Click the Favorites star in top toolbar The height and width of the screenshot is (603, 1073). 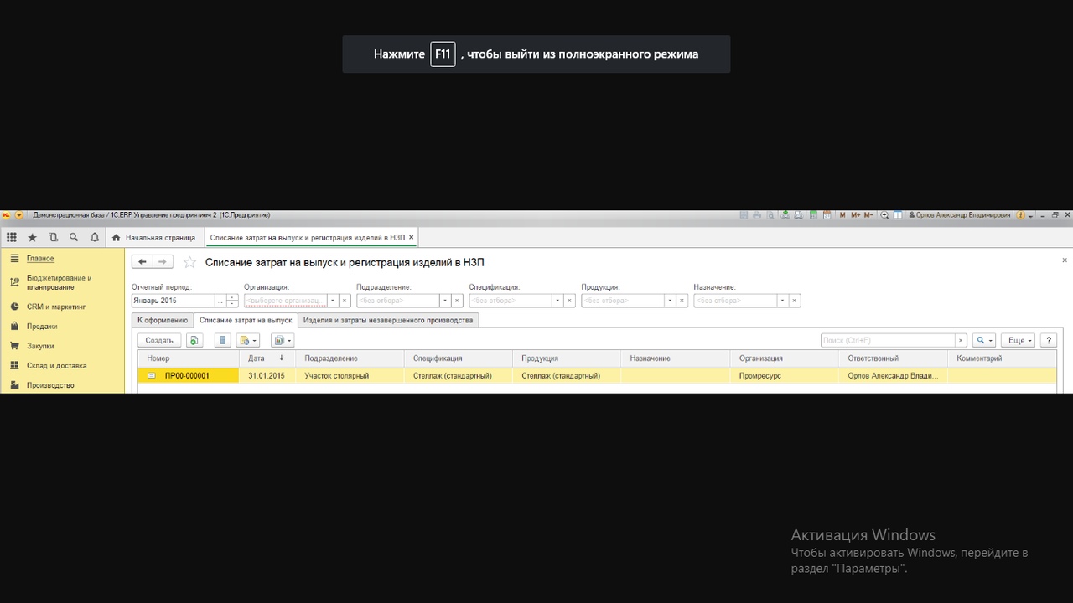(x=33, y=237)
